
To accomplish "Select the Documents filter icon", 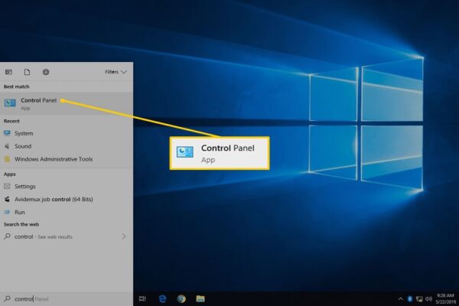I will (27, 72).
